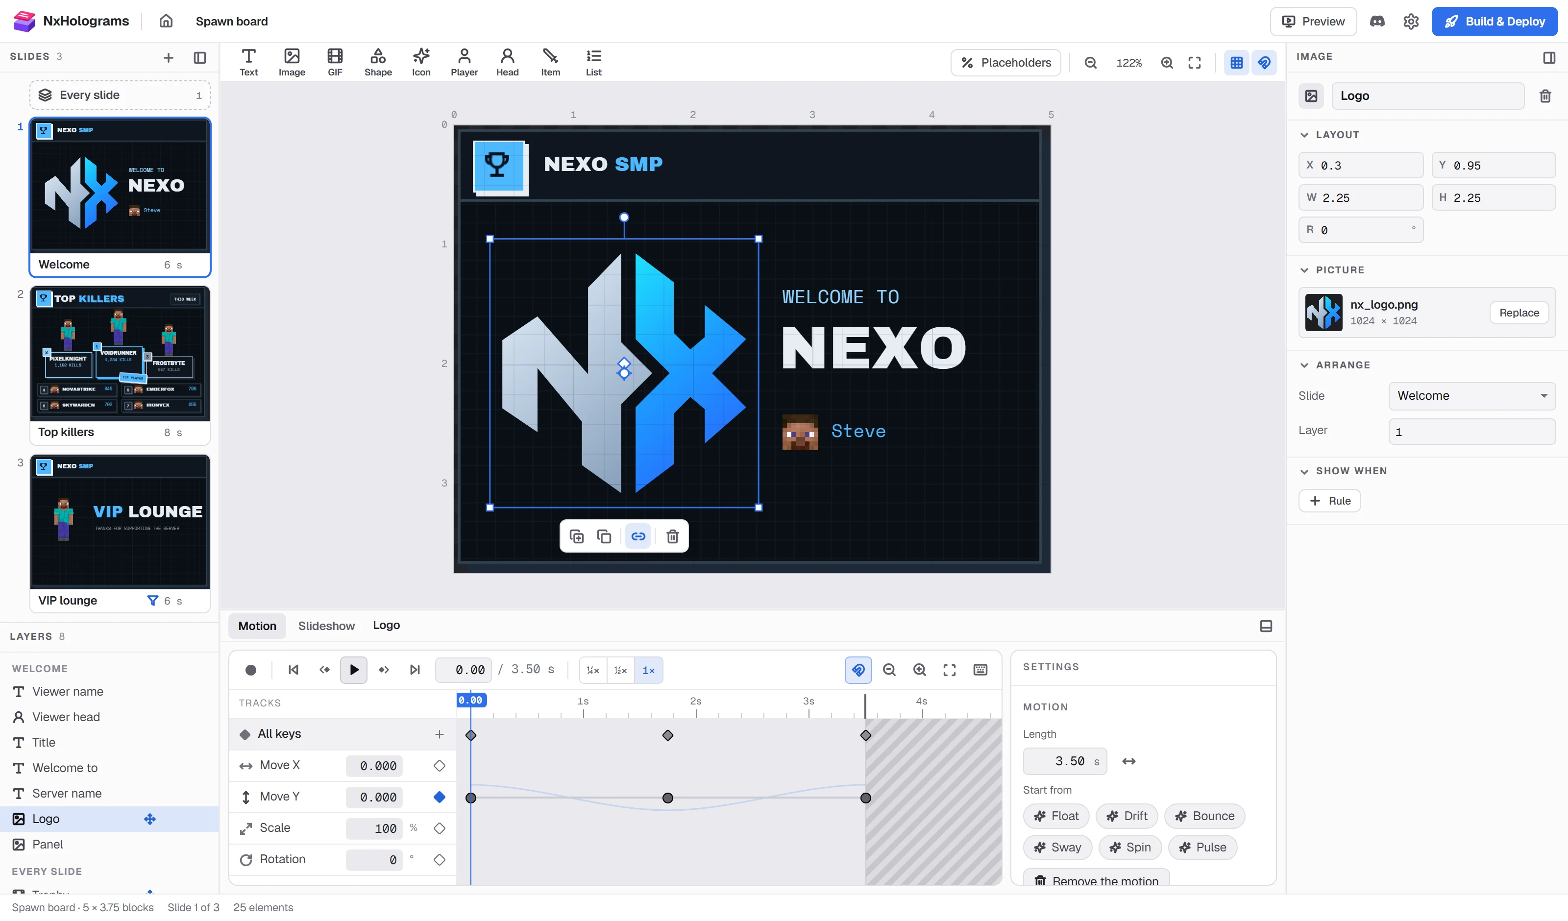The height and width of the screenshot is (921, 1568).
Task: Toggle canvas snapping
Action: pyautogui.click(x=1264, y=62)
